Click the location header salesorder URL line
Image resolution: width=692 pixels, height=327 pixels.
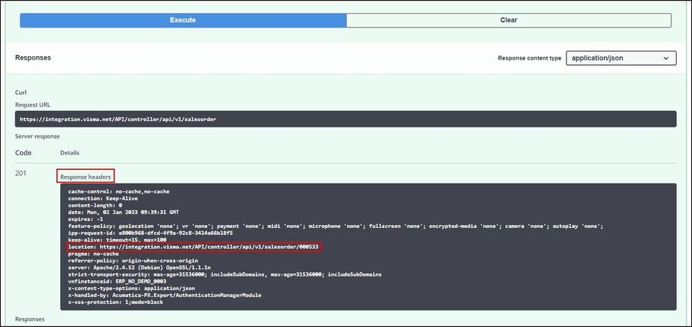194,247
